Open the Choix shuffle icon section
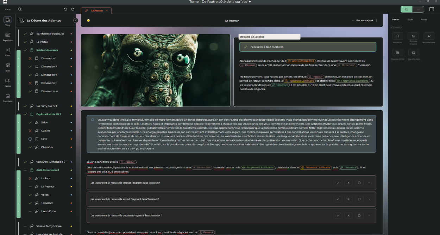440x235 pixels. click(8, 51)
